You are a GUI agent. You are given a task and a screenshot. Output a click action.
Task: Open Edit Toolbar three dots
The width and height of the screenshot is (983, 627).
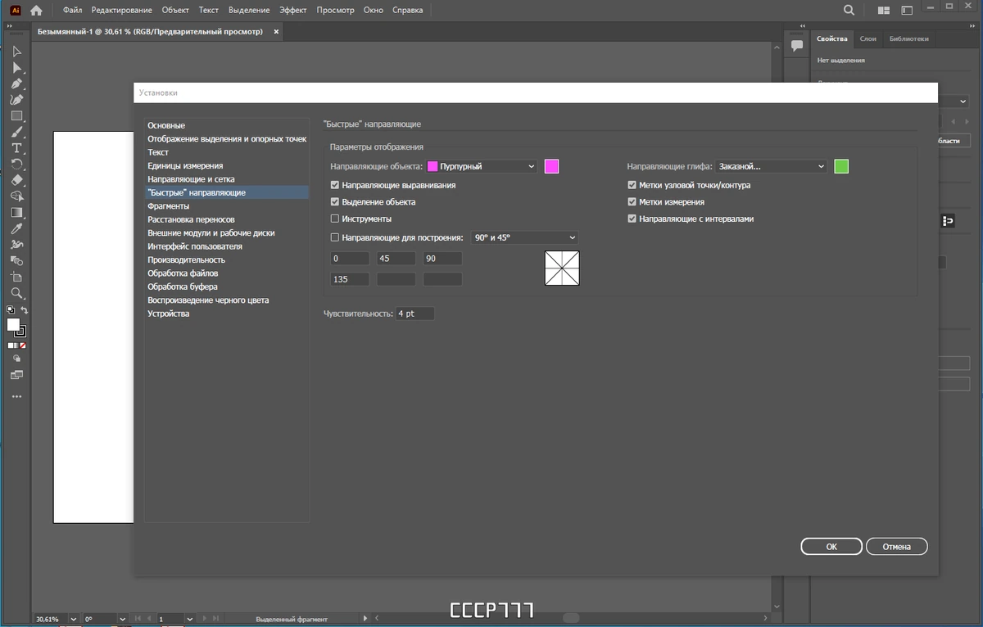coord(16,396)
